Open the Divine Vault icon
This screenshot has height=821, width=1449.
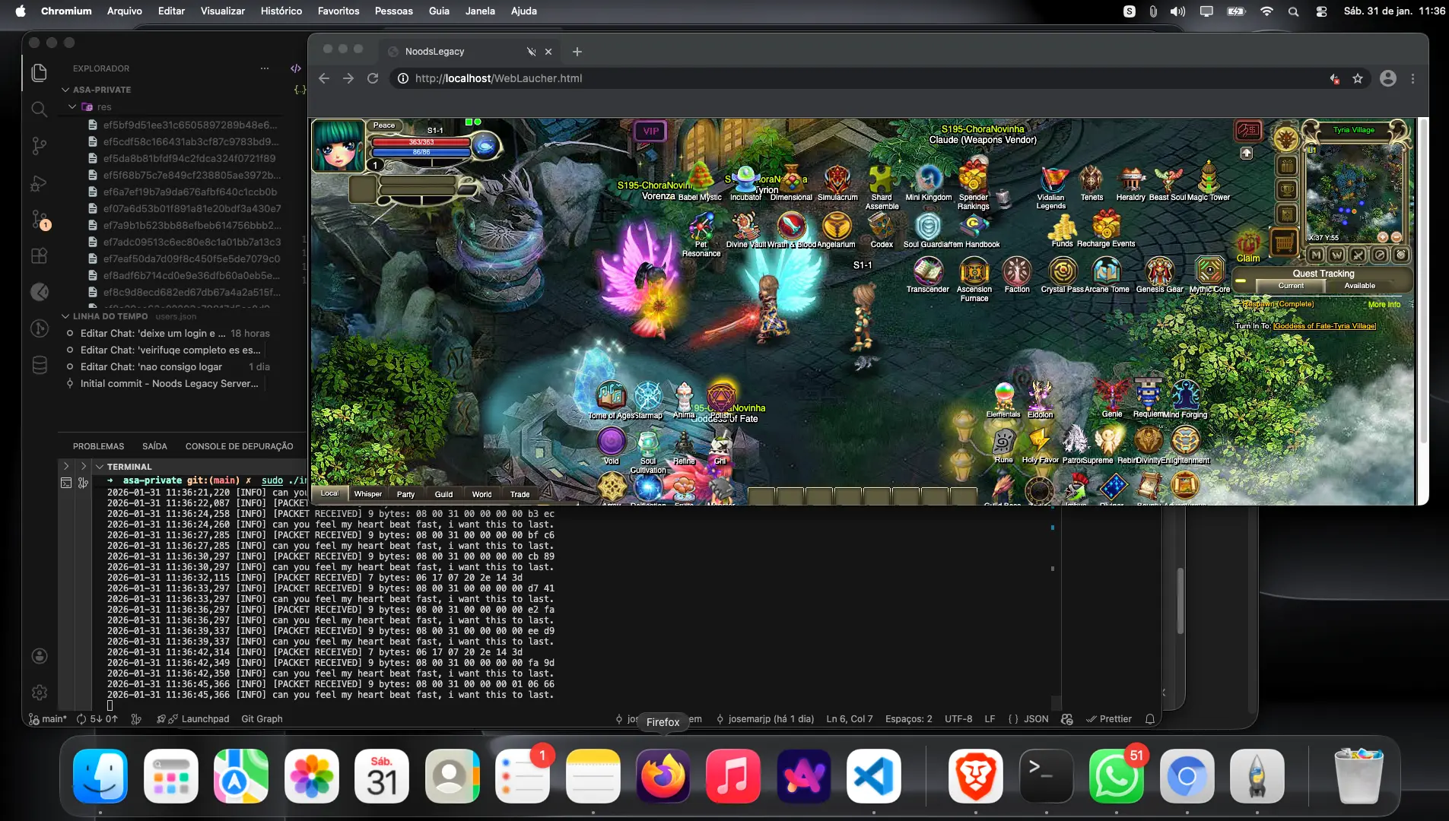(x=745, y=227)
